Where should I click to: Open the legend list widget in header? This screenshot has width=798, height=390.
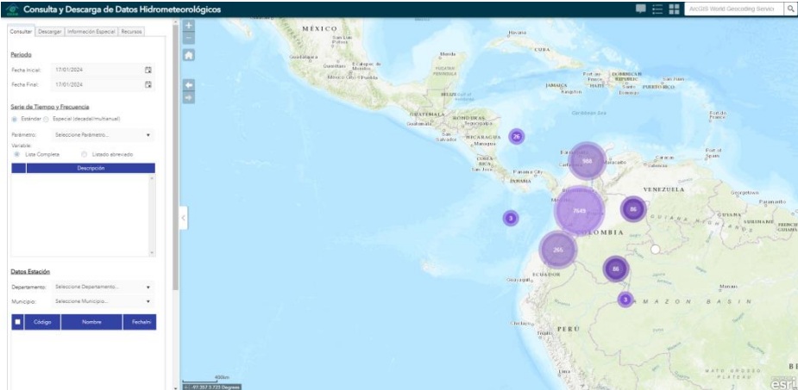(657, 9)
